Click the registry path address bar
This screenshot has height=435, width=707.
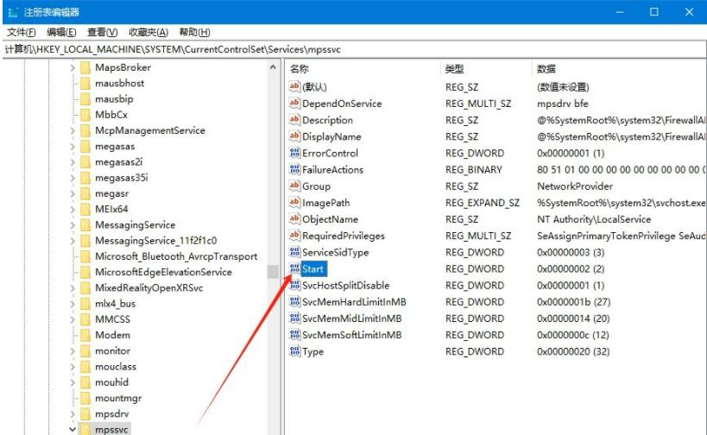pos(354,49)
